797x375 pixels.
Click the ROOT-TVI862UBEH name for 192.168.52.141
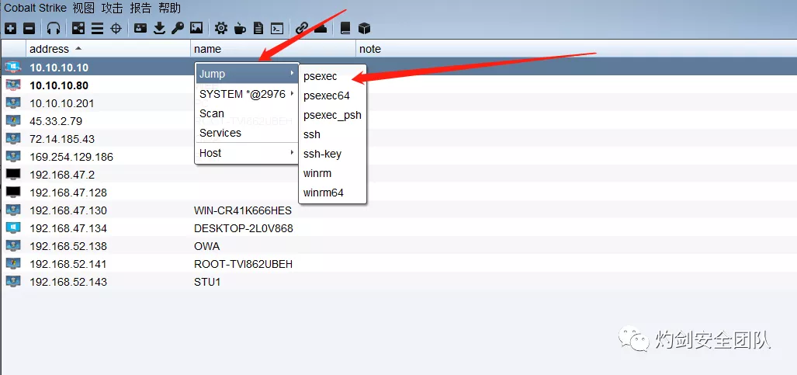click(x=244, y=264)
